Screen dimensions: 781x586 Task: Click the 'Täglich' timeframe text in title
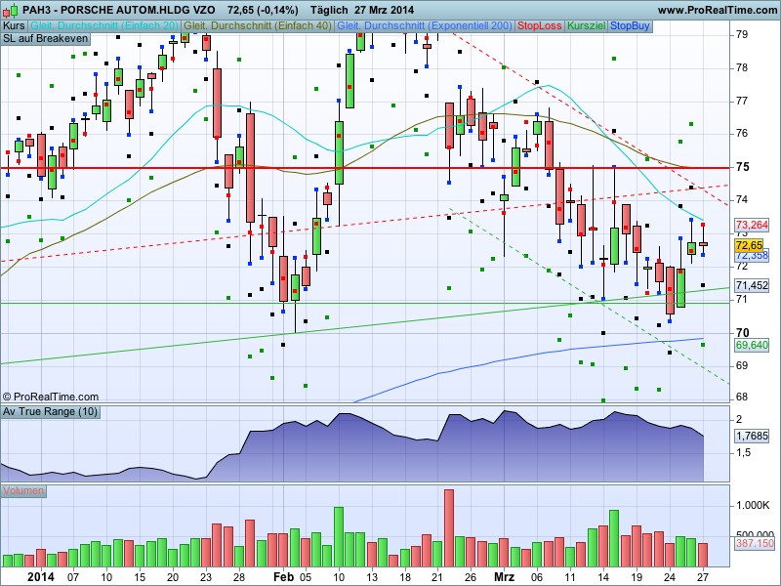click(329, 10)
